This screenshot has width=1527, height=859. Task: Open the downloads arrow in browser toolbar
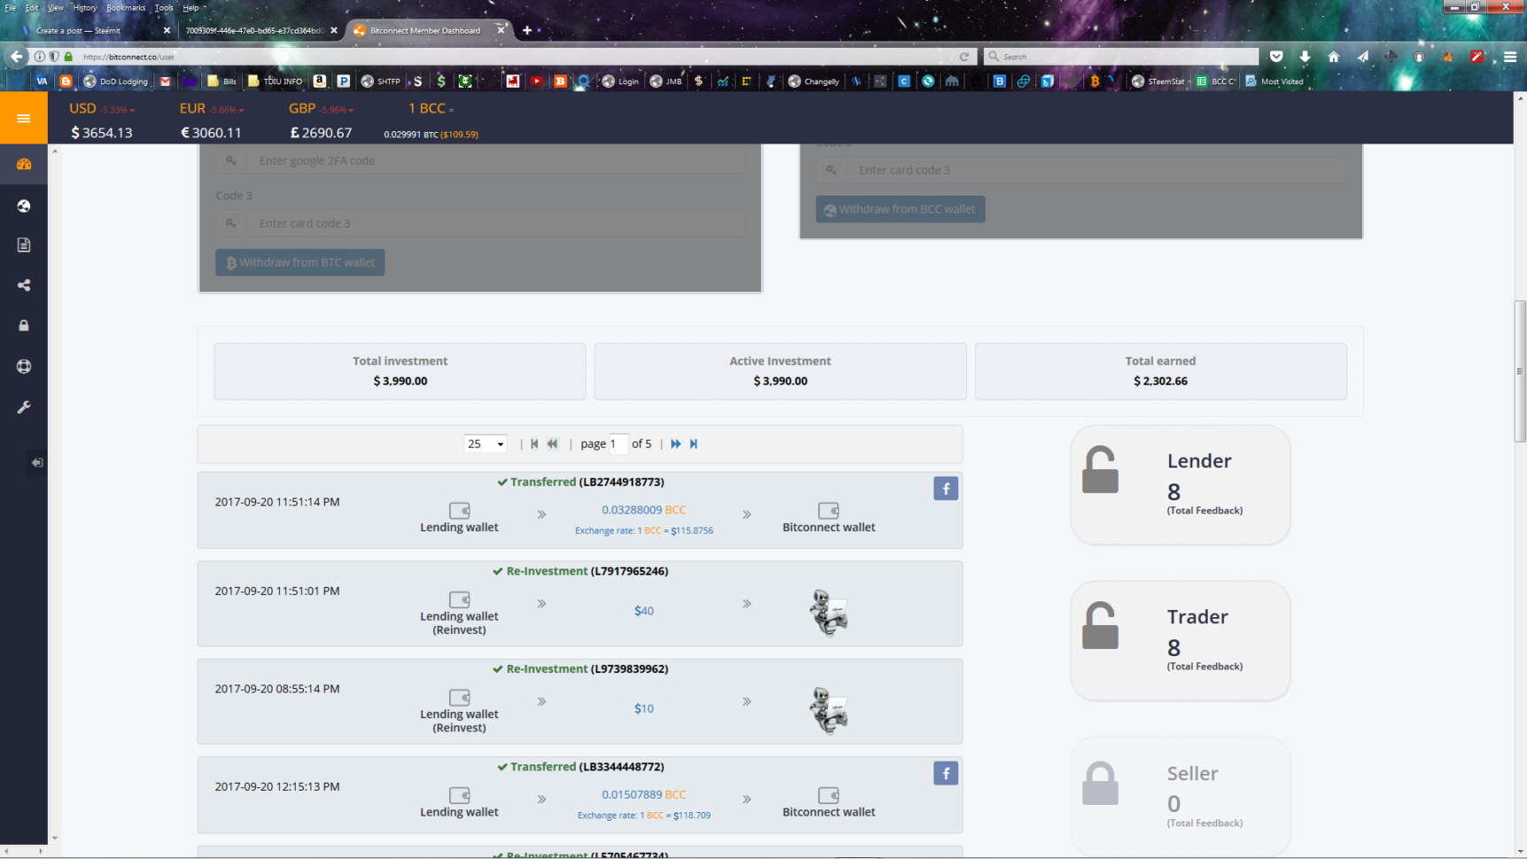(x=1305, y=57)
